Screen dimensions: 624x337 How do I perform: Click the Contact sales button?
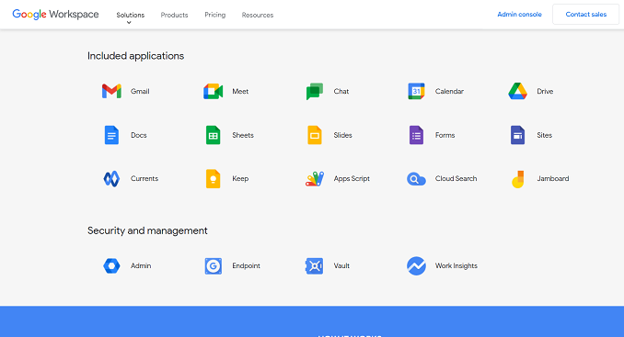(585, 15)
